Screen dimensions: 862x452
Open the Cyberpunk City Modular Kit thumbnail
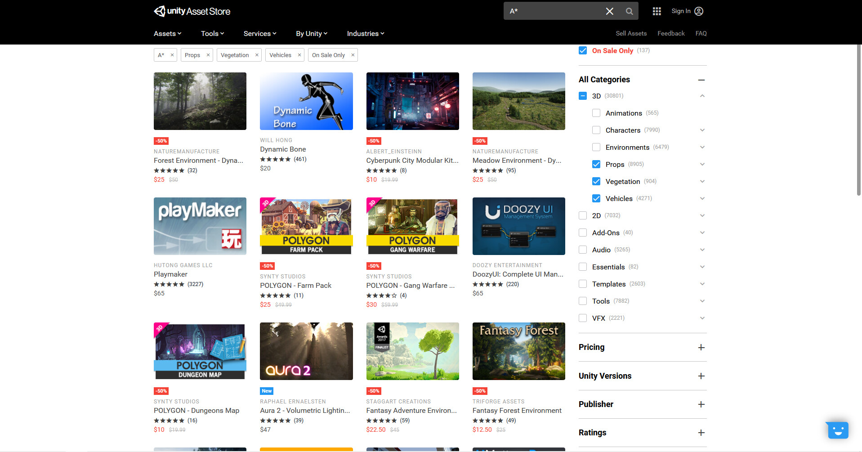coord(412,101)
